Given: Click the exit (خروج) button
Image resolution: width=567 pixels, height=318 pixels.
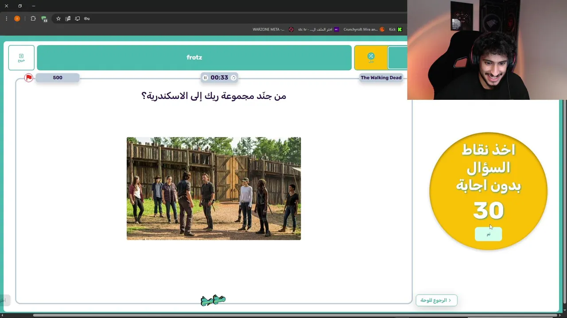Looking at the screenshot, I should tap(21, 57).
